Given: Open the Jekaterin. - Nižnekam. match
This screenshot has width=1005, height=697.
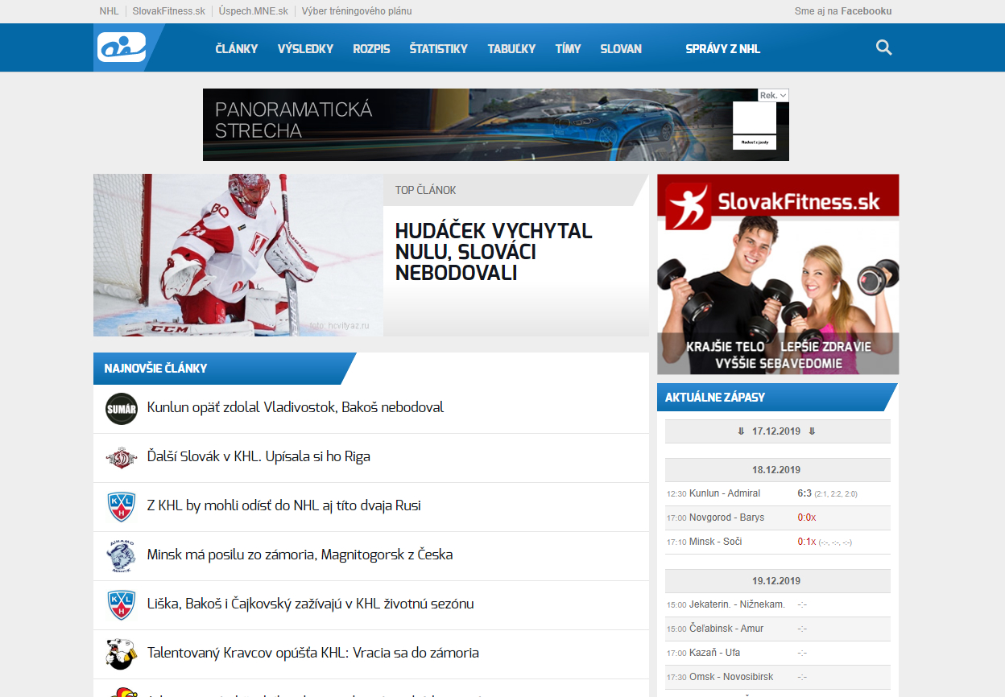Looking at the screenshot, I should 737,604.
